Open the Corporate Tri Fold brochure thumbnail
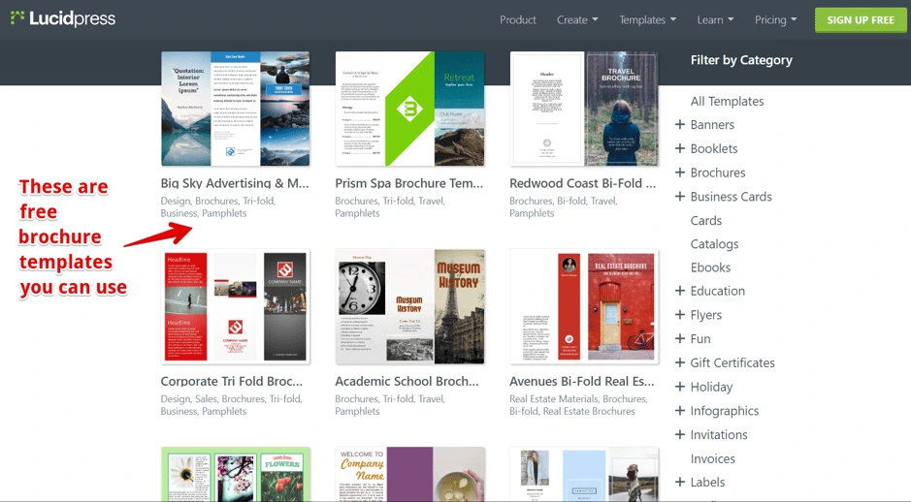The height and width of the screenshot is (502, 911). (236, 306)
